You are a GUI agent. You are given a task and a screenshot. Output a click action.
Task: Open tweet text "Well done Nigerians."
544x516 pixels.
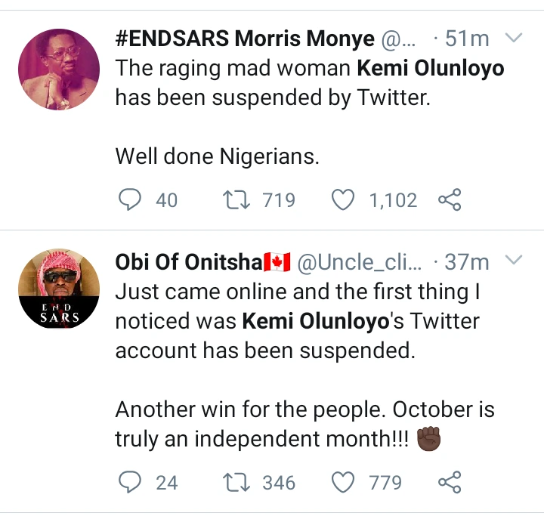pos(218,156)
